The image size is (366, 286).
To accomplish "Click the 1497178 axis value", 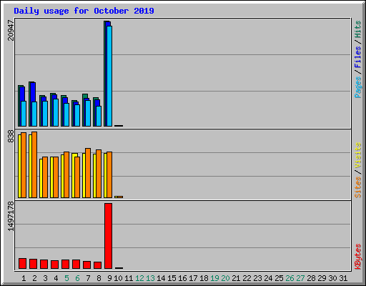I will [11, 216].
